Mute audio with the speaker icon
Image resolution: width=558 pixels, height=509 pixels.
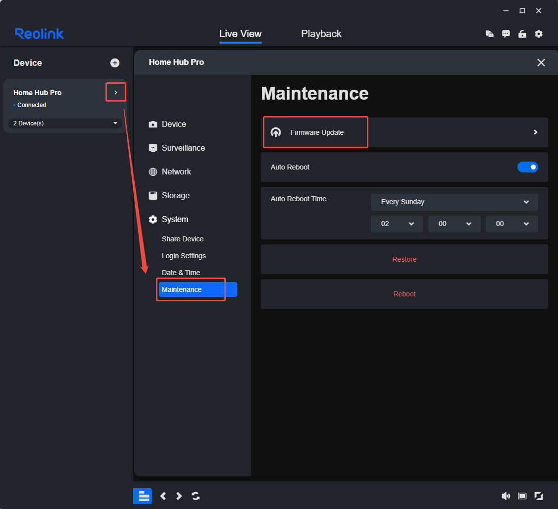[x=506, y=496]
